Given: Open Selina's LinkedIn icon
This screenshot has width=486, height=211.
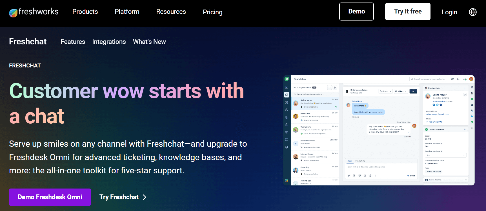Looking at the screenshot, I should 434,105.
